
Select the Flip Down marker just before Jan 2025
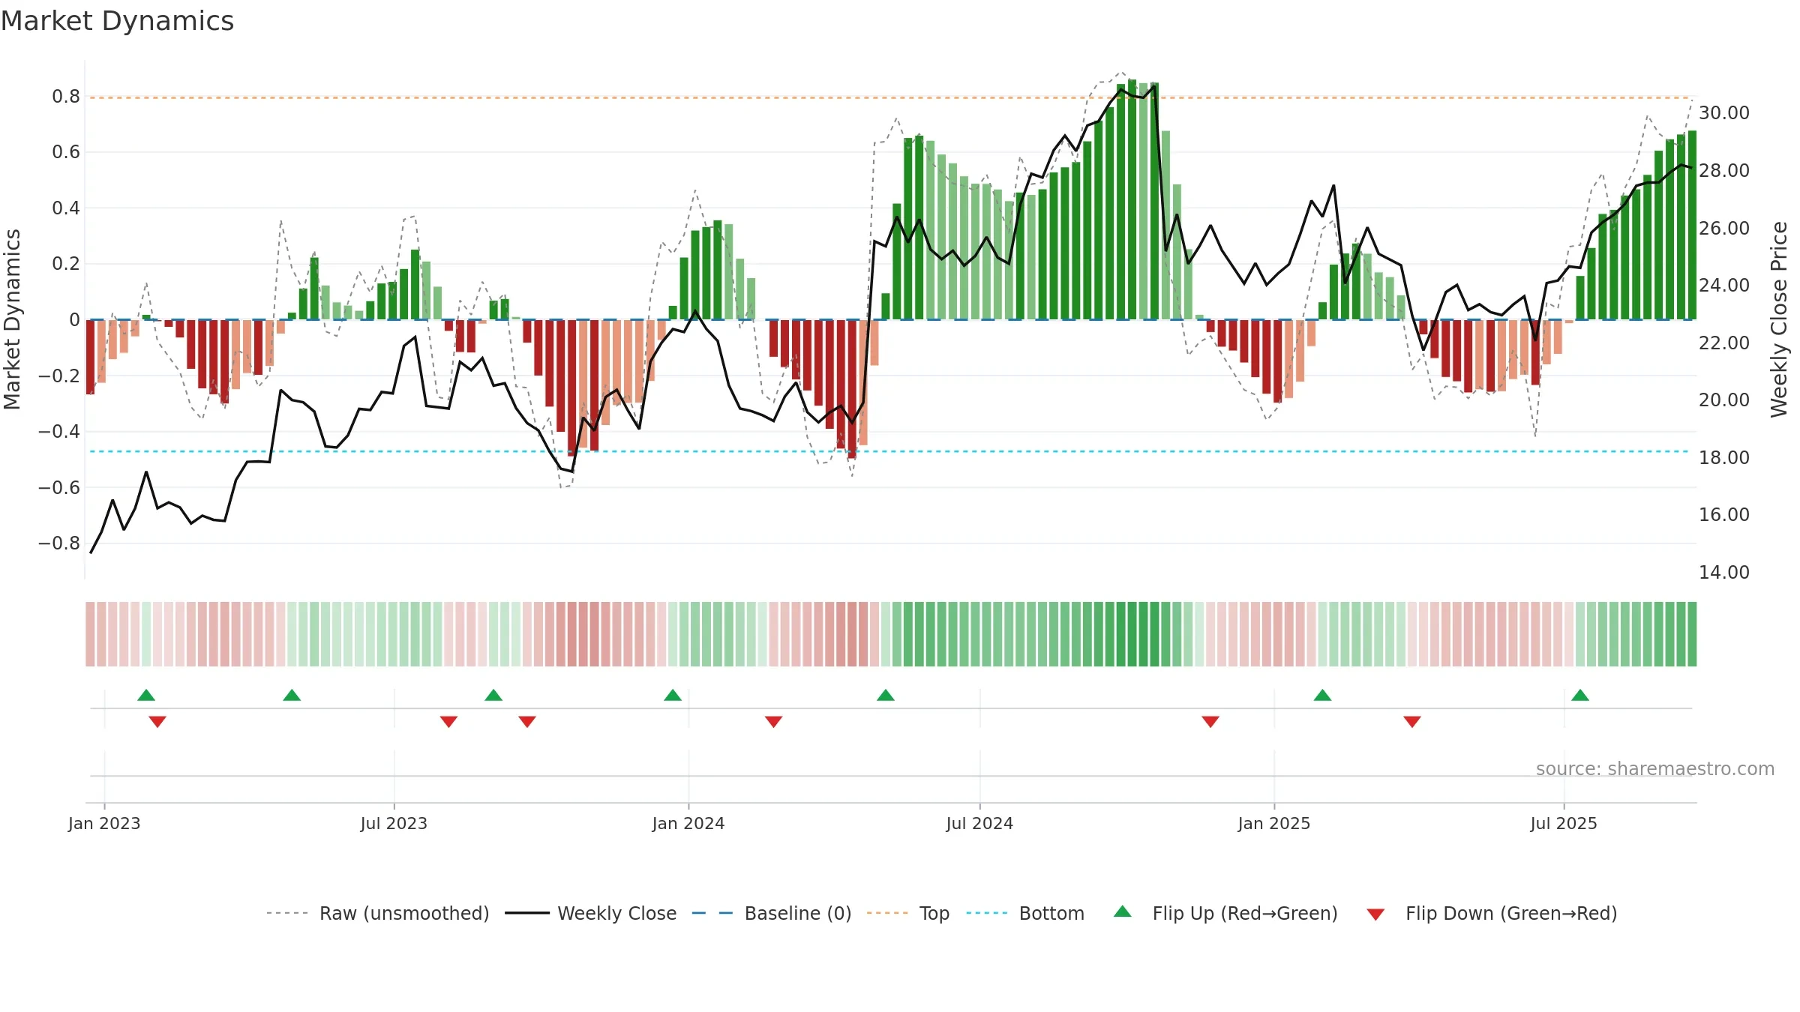[x=1210, y=721]
